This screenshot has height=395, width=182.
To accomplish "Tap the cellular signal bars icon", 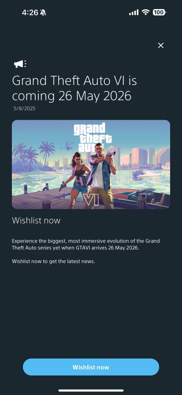I will coord(134,12).
